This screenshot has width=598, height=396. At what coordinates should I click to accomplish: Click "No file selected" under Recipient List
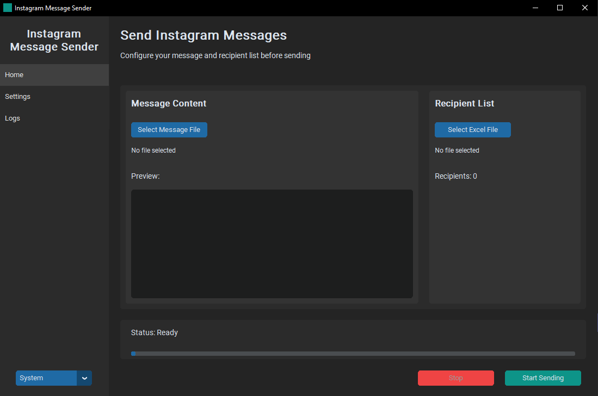tap(457, 150)
